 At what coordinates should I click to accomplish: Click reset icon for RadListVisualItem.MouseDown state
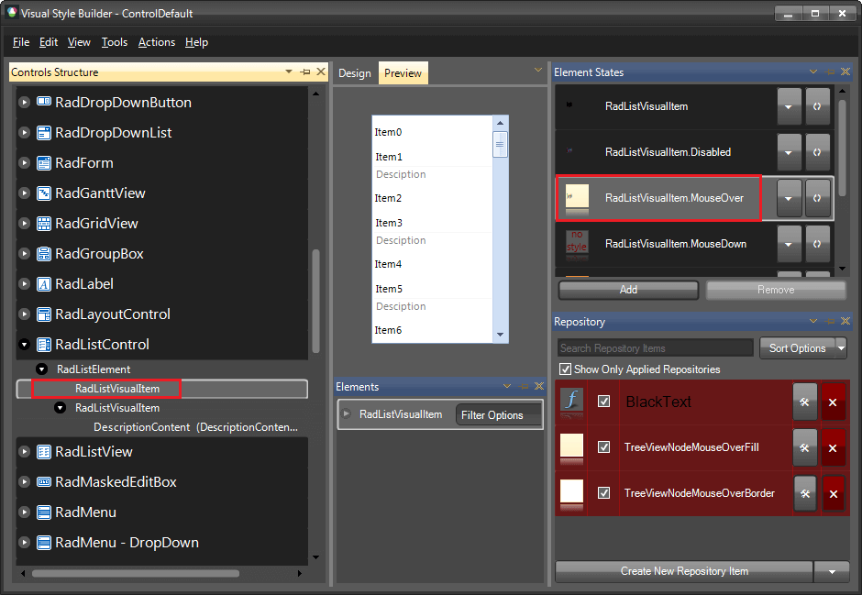(x=817, y=243)
